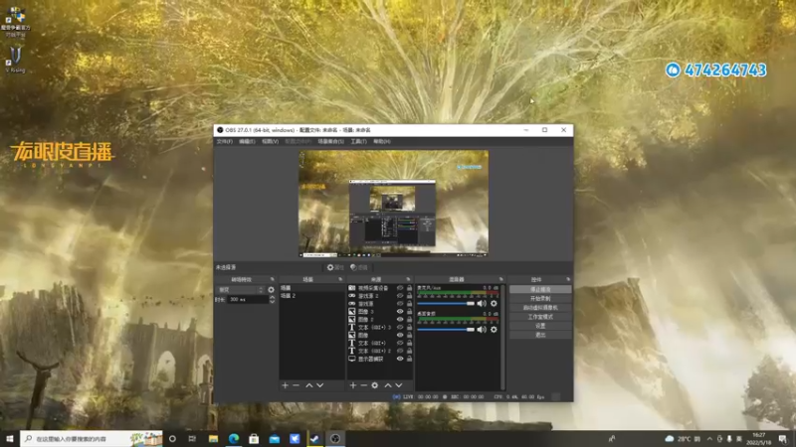Screen dimensions: 796x447
Task: Select the first scene 场景 in list
Action: tap(311, 288)
